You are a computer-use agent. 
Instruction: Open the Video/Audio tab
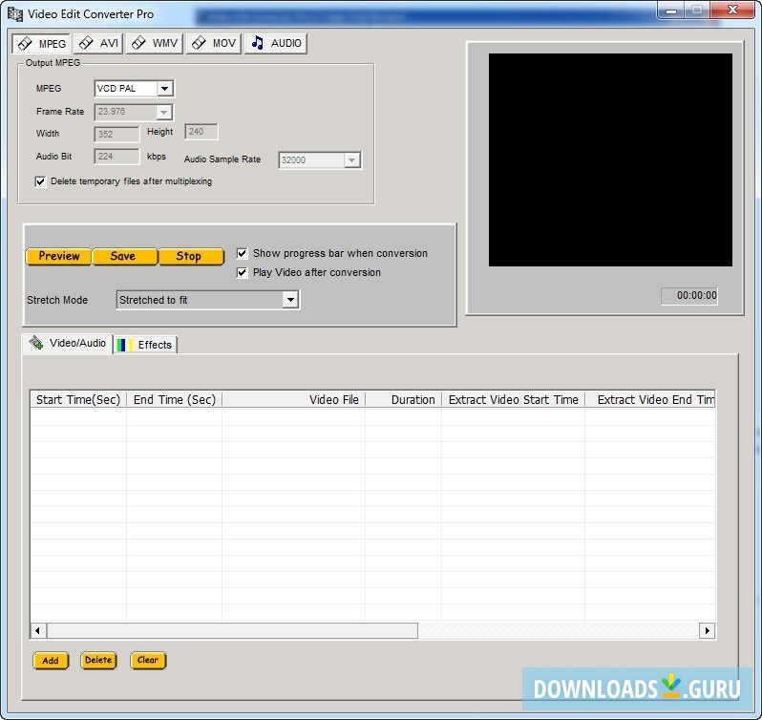(68, 344)
